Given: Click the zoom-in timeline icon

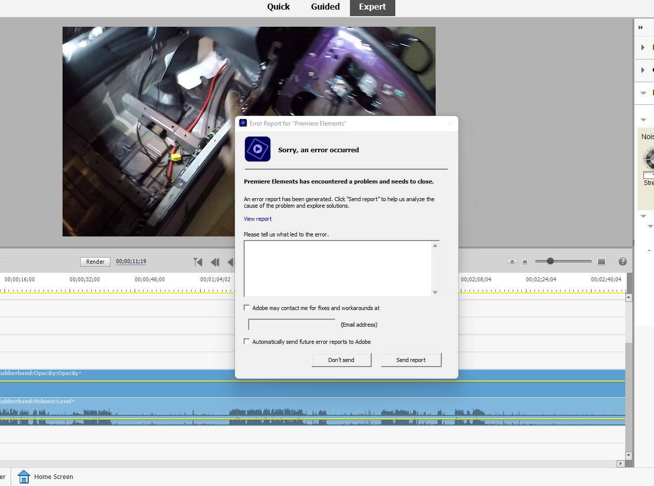Looking at the screenshot, I should [601, 262].
